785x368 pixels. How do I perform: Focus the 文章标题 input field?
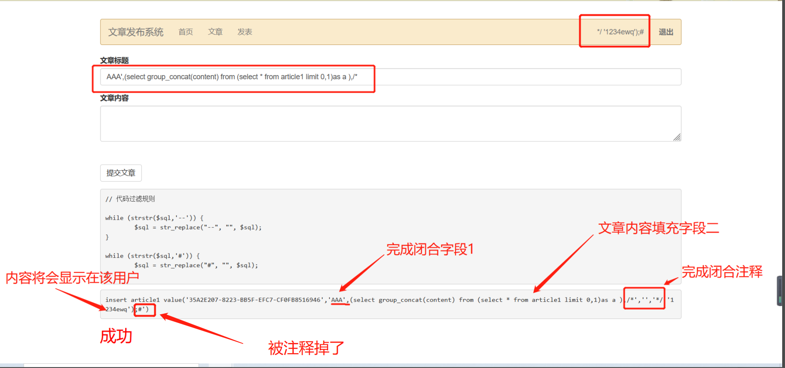coord(391,77)
